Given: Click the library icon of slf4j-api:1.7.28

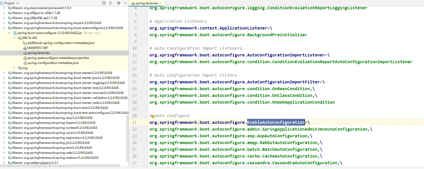Looking at the screenshot, I should (x=10, y=18).
